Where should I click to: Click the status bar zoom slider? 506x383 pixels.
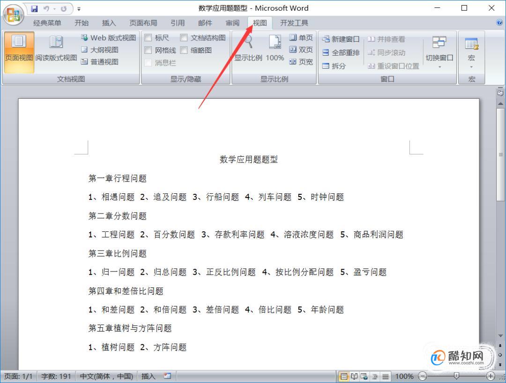point(456,376)
